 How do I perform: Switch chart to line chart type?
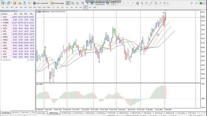pos(77,3)
